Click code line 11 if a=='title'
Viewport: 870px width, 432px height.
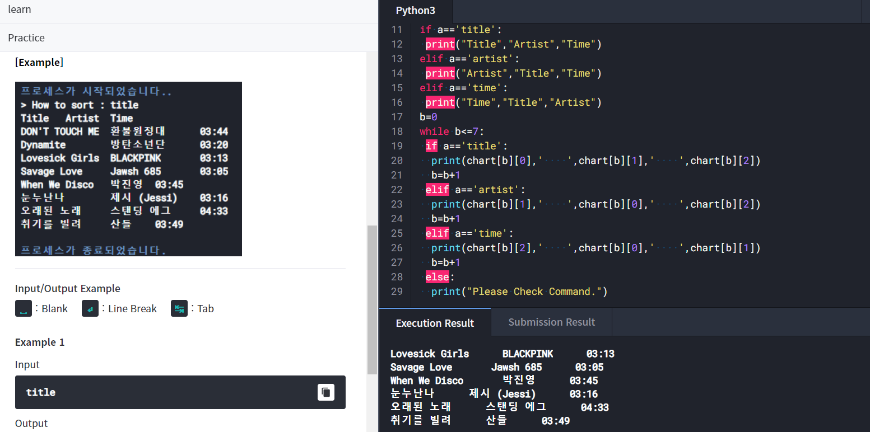click(461, 30)
